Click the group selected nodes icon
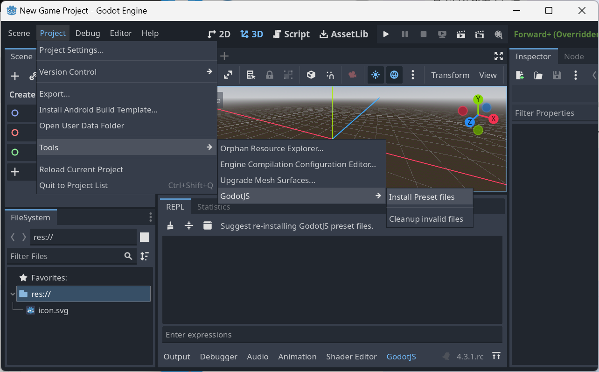Screen dimensions: 599x372 tap(288, 75)
